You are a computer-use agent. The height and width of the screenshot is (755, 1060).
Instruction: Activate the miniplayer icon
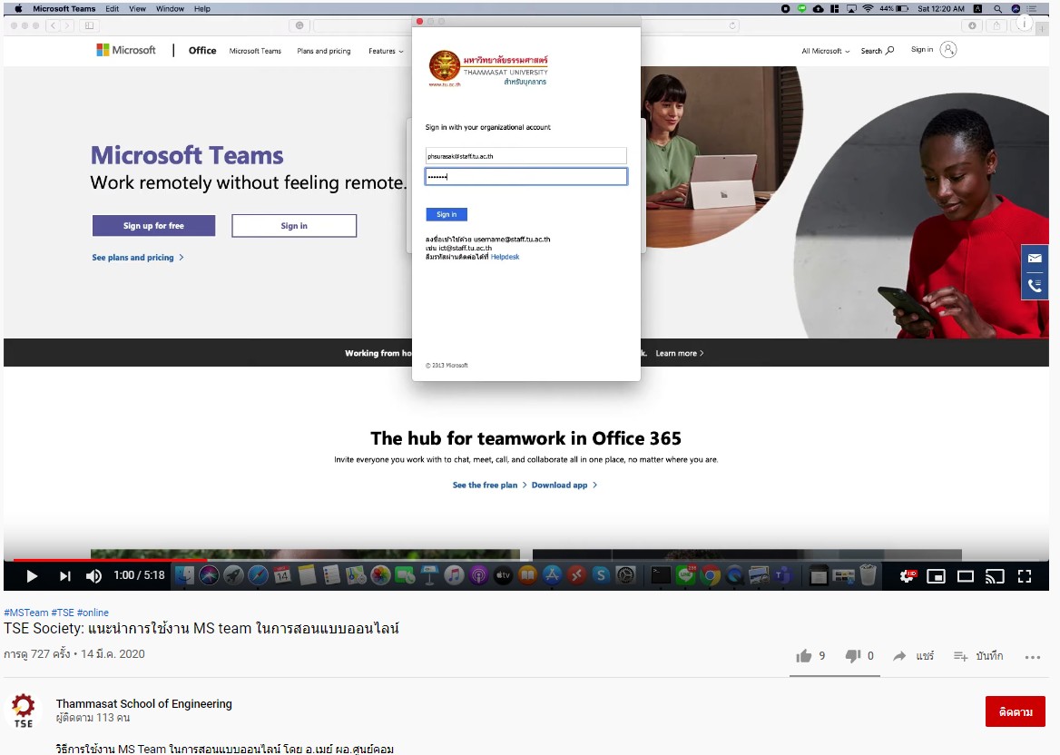pyautogui.click(x=936, y=576)
